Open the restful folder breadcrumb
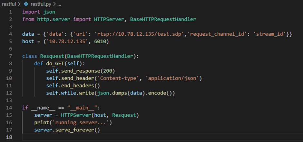 9,4
